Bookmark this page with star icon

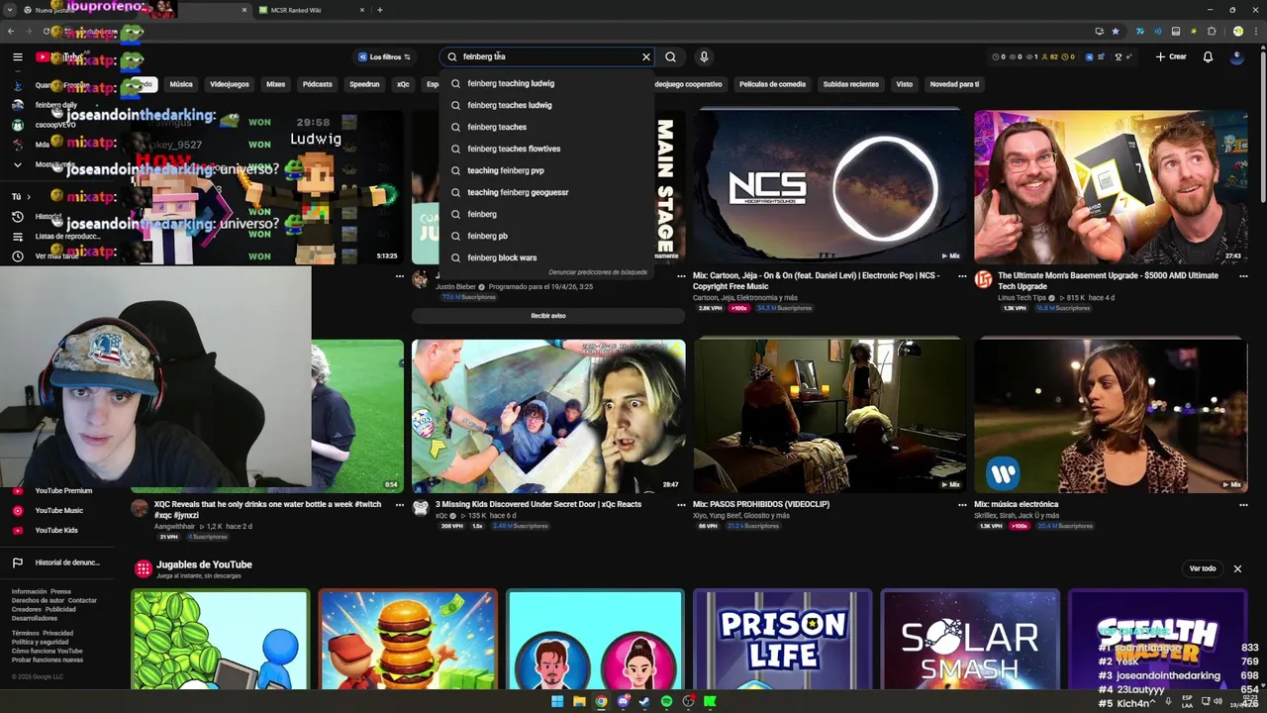click(1116, 32)
